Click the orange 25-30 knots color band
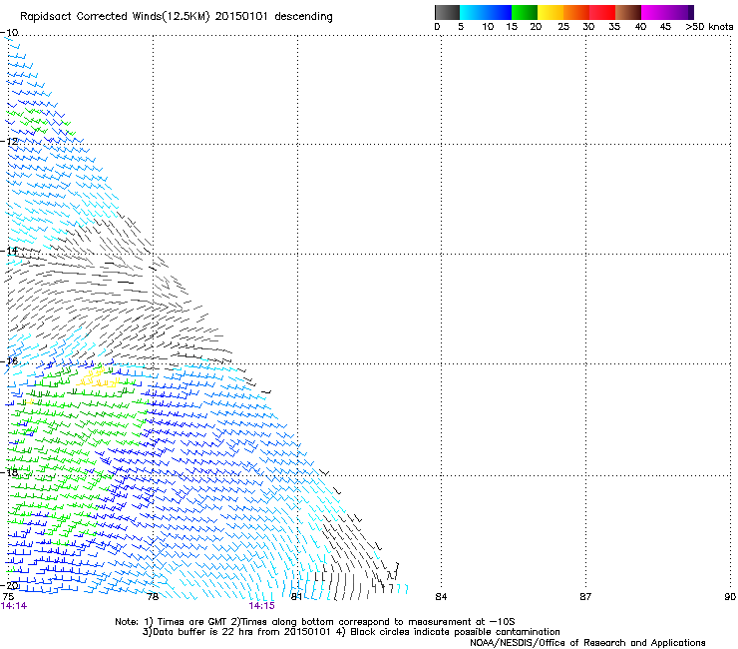Image resolution: width=738 pixels, height=649 pixels. (576, 12)
